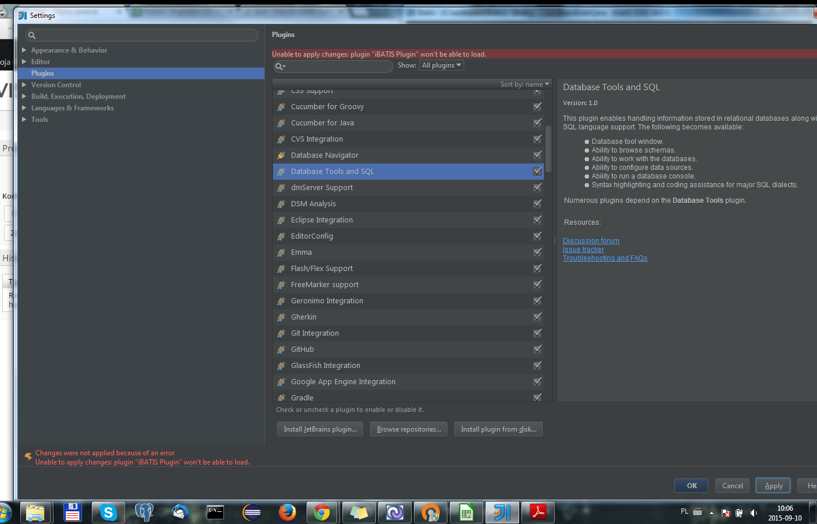
Task: Select the Flash/Flex Support plugin row
Action: [x=408, y=269]
